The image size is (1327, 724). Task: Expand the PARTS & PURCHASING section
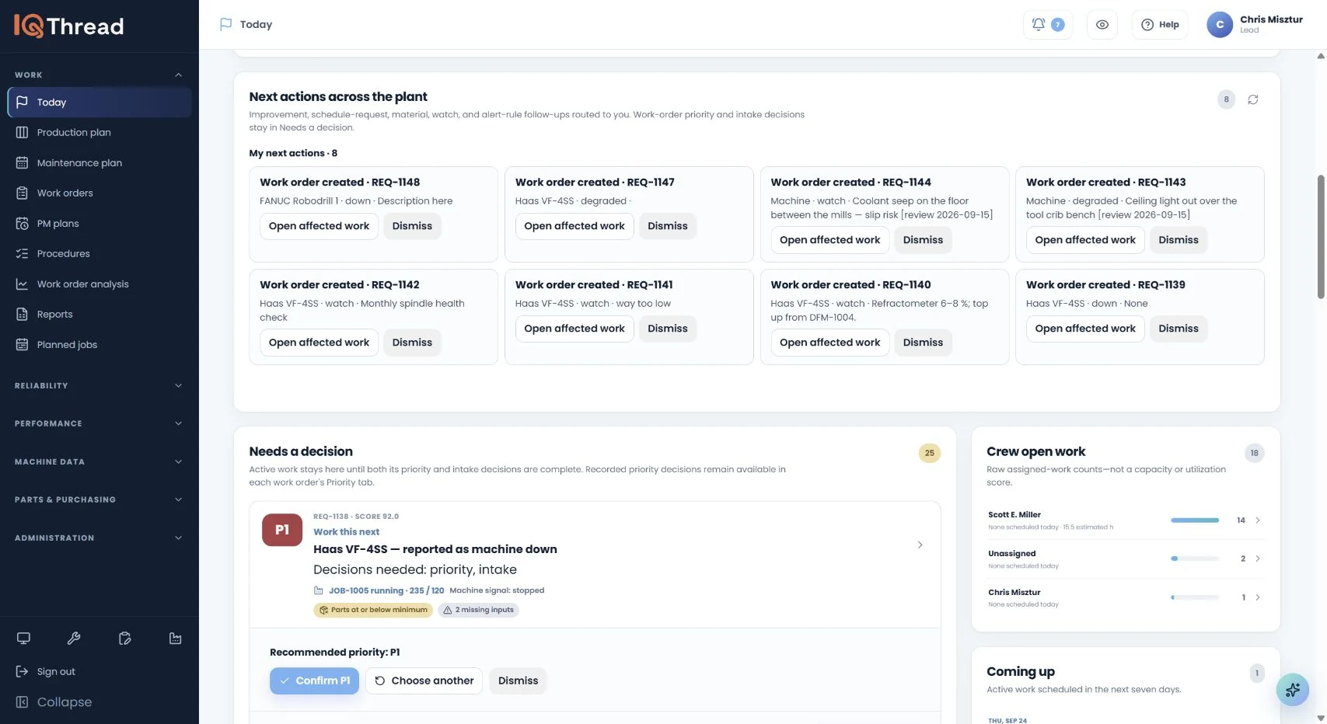pyautogui.click(x=99, y=500)
